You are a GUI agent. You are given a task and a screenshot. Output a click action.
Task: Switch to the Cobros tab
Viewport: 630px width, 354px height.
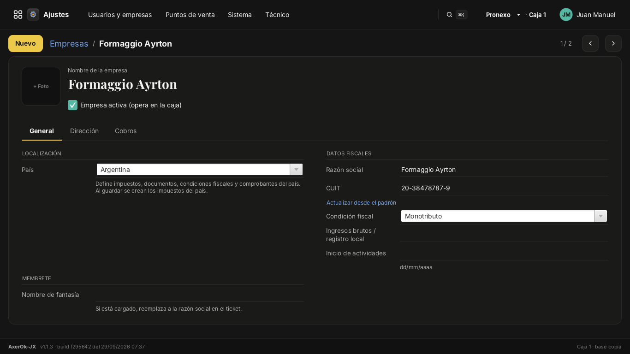125,131
